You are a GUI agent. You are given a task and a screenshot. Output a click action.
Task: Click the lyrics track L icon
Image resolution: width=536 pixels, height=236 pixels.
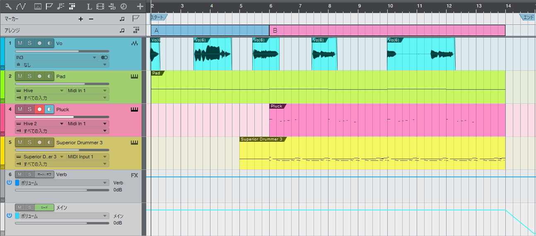(x=89, y=7)
